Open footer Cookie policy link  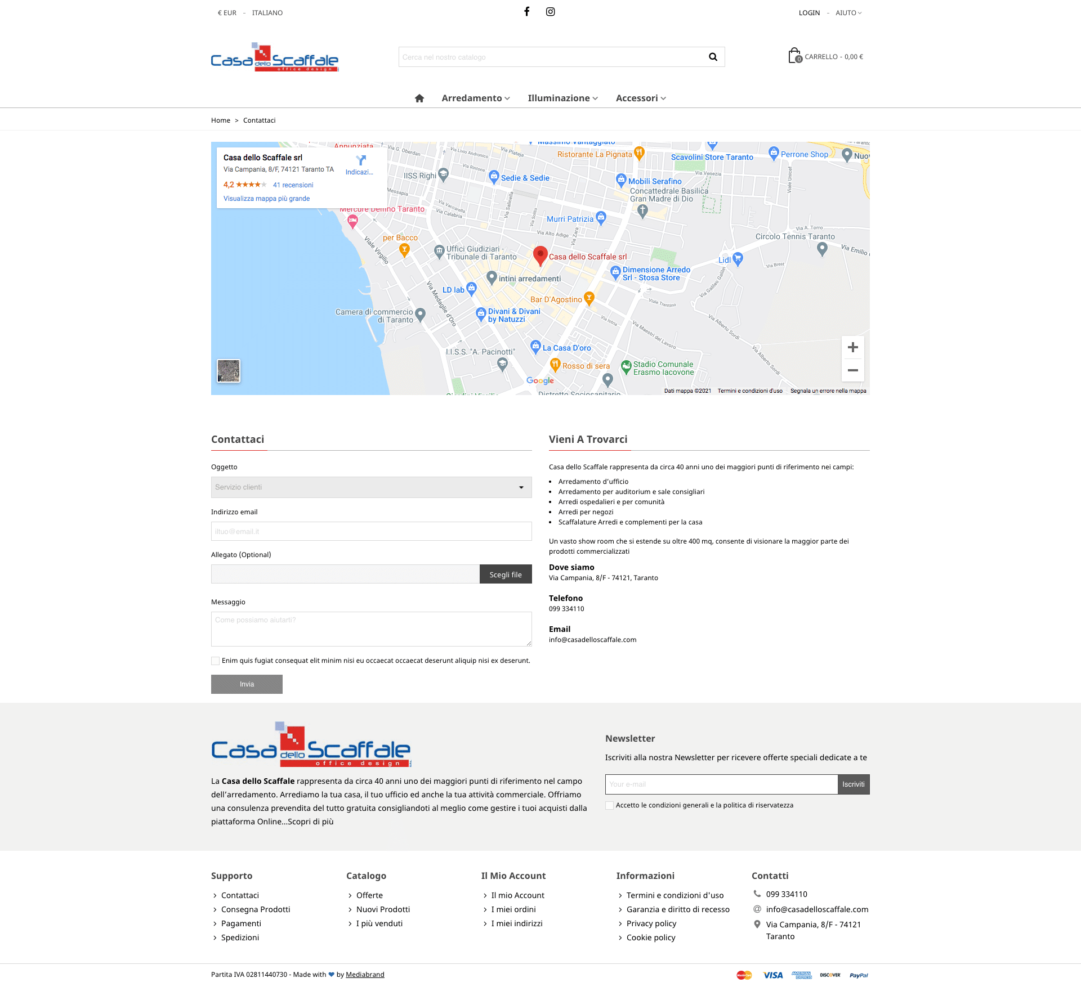click(x=651, y=937)
